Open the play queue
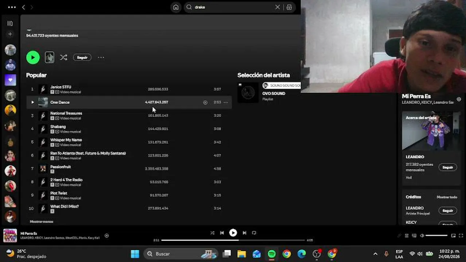466x262 pixels. (x=407, y=235)
